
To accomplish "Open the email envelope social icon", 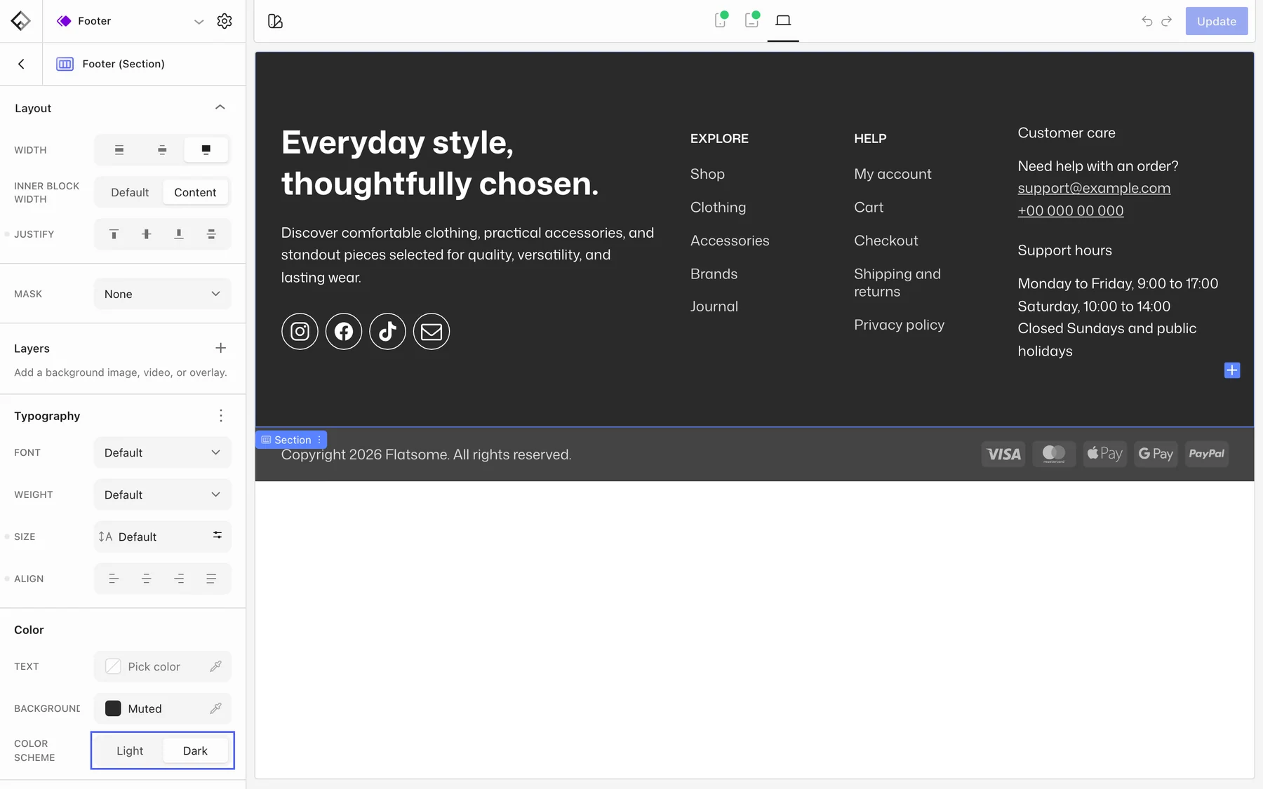I will (432, 331).
